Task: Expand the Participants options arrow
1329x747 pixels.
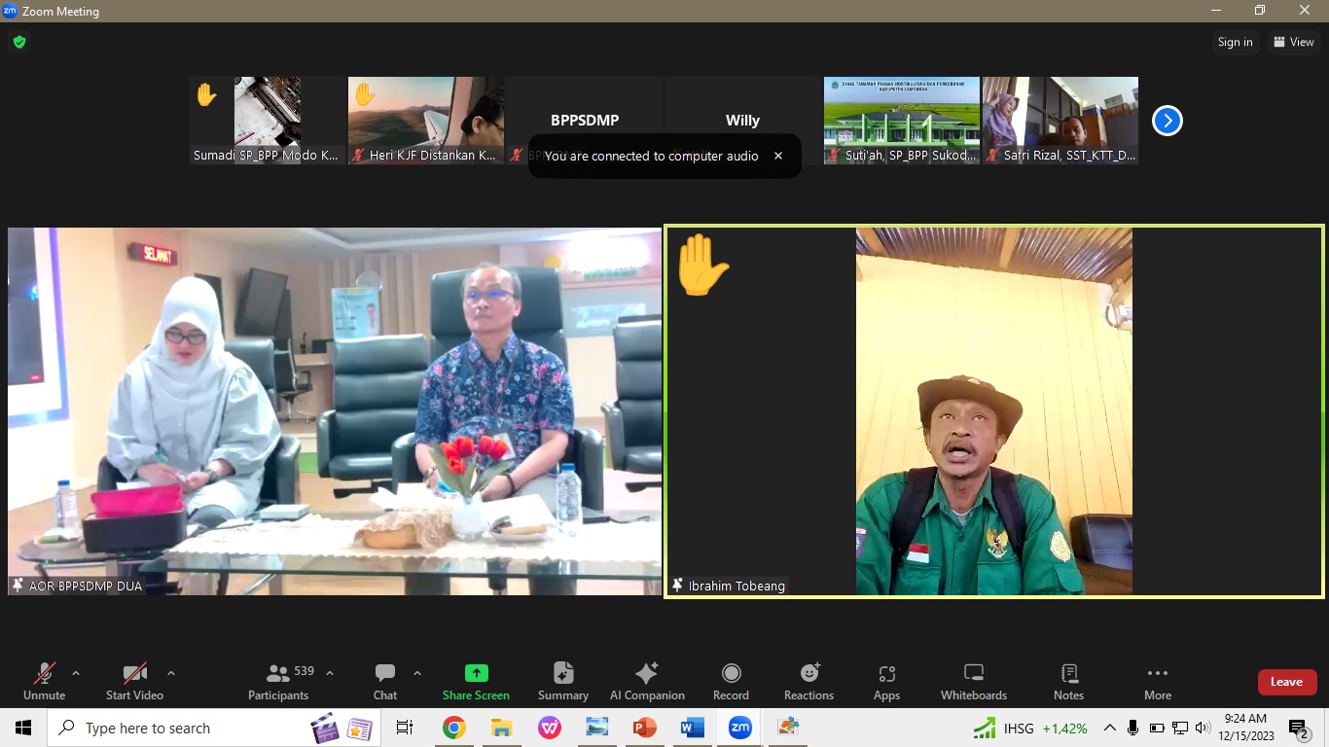Action: coord(330,673)
